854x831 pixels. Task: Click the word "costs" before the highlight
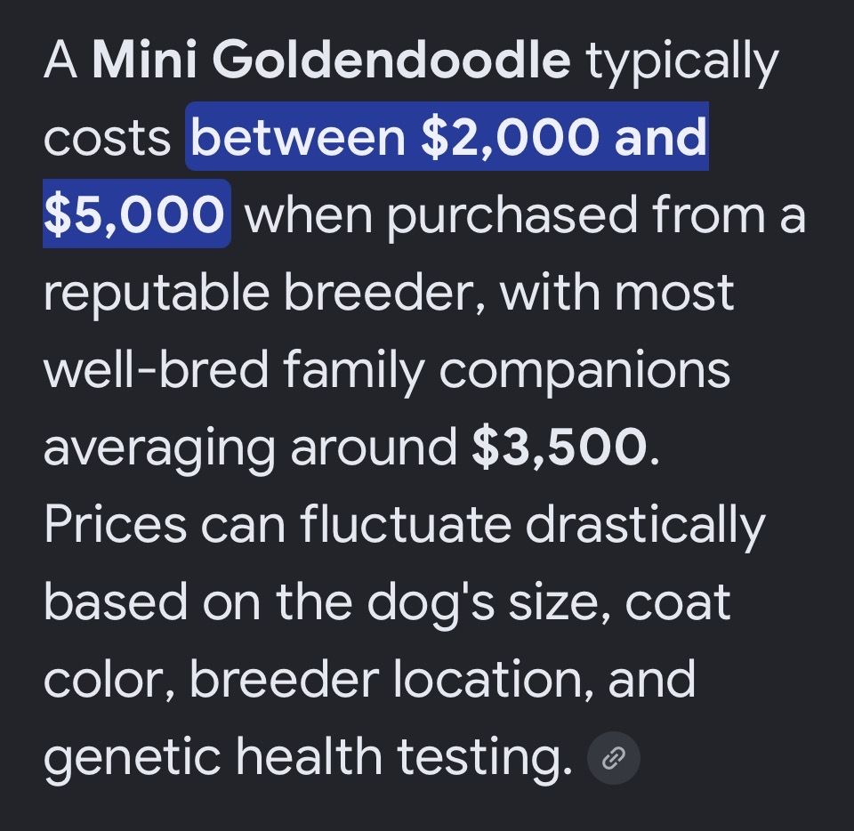pos(107,138)
